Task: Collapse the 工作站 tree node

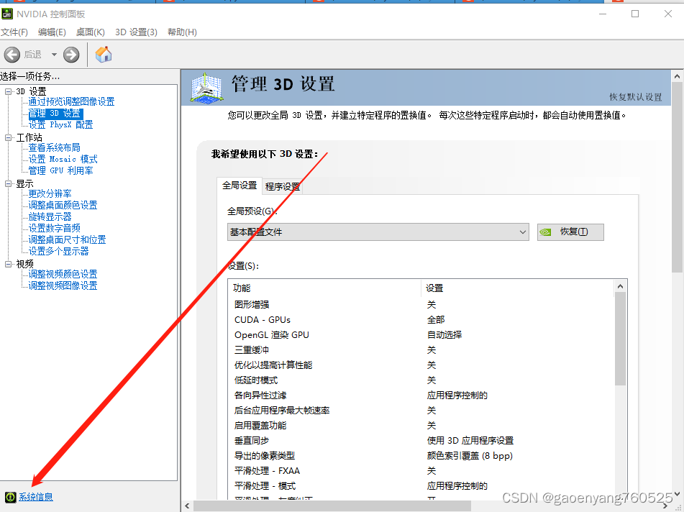Action: [9, 137]
